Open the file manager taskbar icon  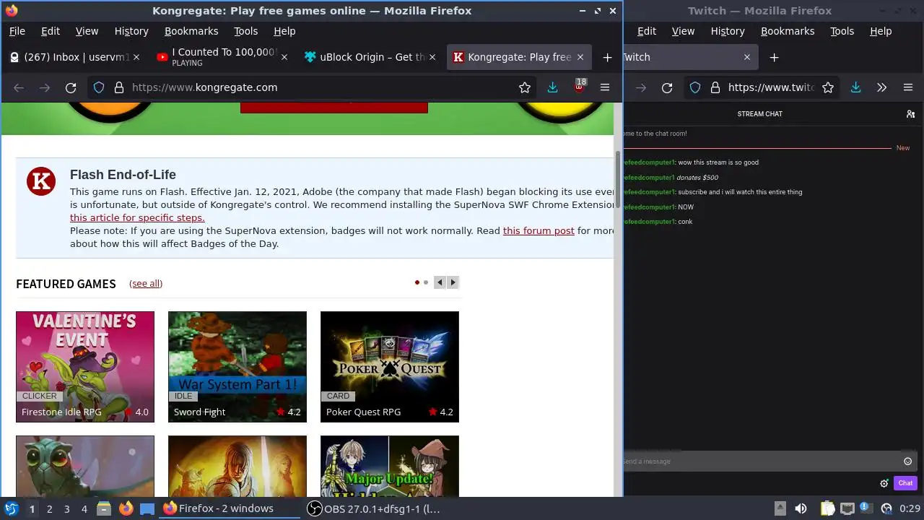click(103, 508)
